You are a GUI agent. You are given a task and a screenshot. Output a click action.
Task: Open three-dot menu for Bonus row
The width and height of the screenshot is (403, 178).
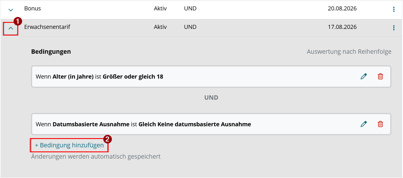click(x=394, y=9)
